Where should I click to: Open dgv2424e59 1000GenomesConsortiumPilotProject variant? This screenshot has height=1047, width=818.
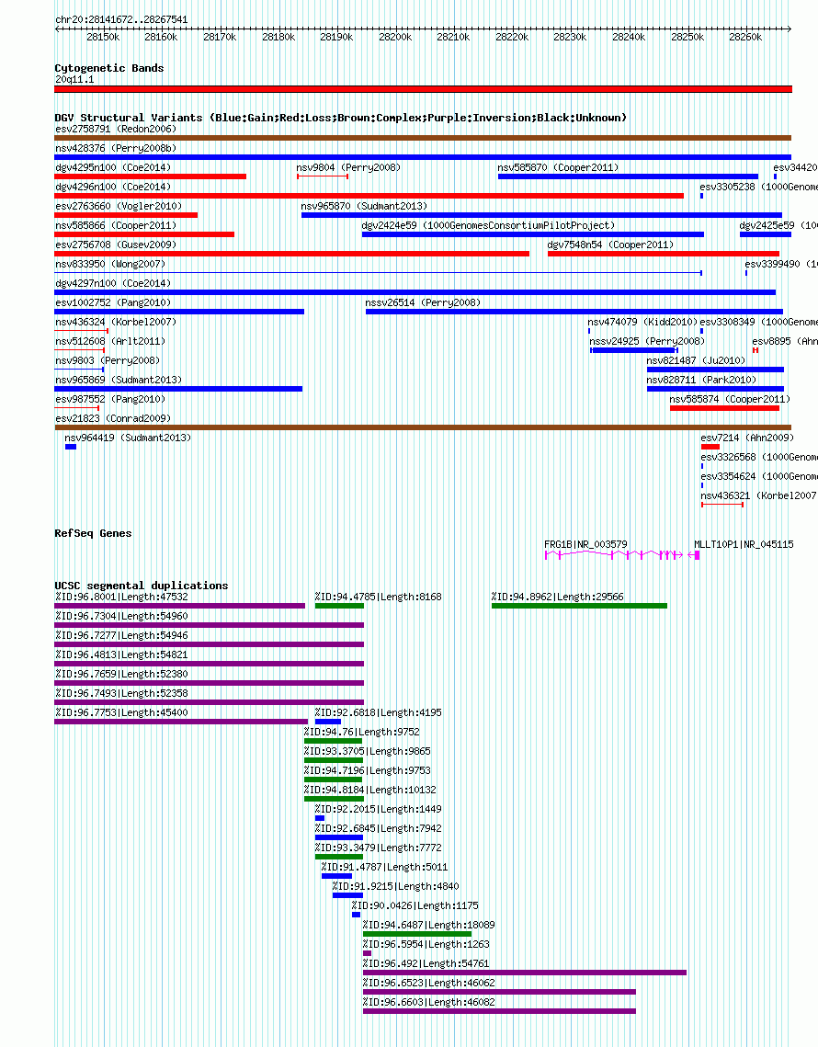533,234
